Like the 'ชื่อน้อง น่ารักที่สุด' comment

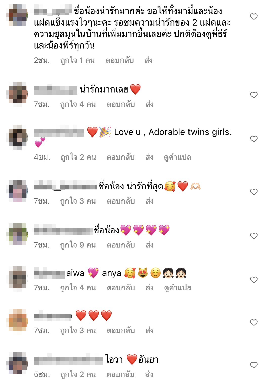click(254, 192)
